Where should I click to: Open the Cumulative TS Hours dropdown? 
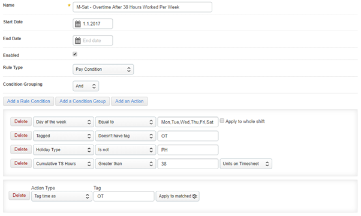click(x=64, y=164)
